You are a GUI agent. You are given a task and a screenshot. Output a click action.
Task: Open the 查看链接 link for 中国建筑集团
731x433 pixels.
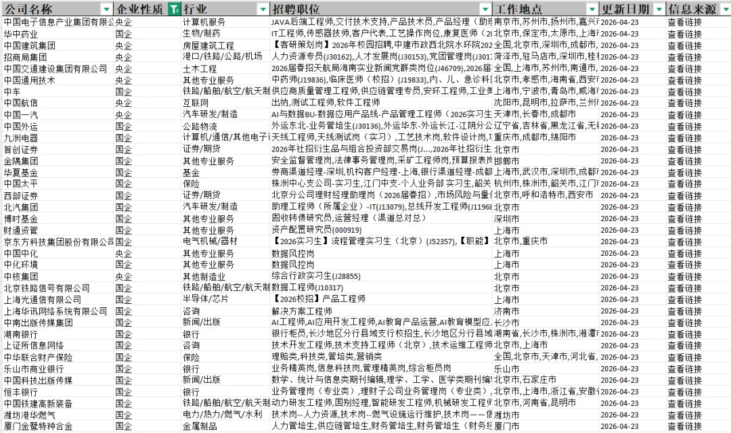point(684,45)
